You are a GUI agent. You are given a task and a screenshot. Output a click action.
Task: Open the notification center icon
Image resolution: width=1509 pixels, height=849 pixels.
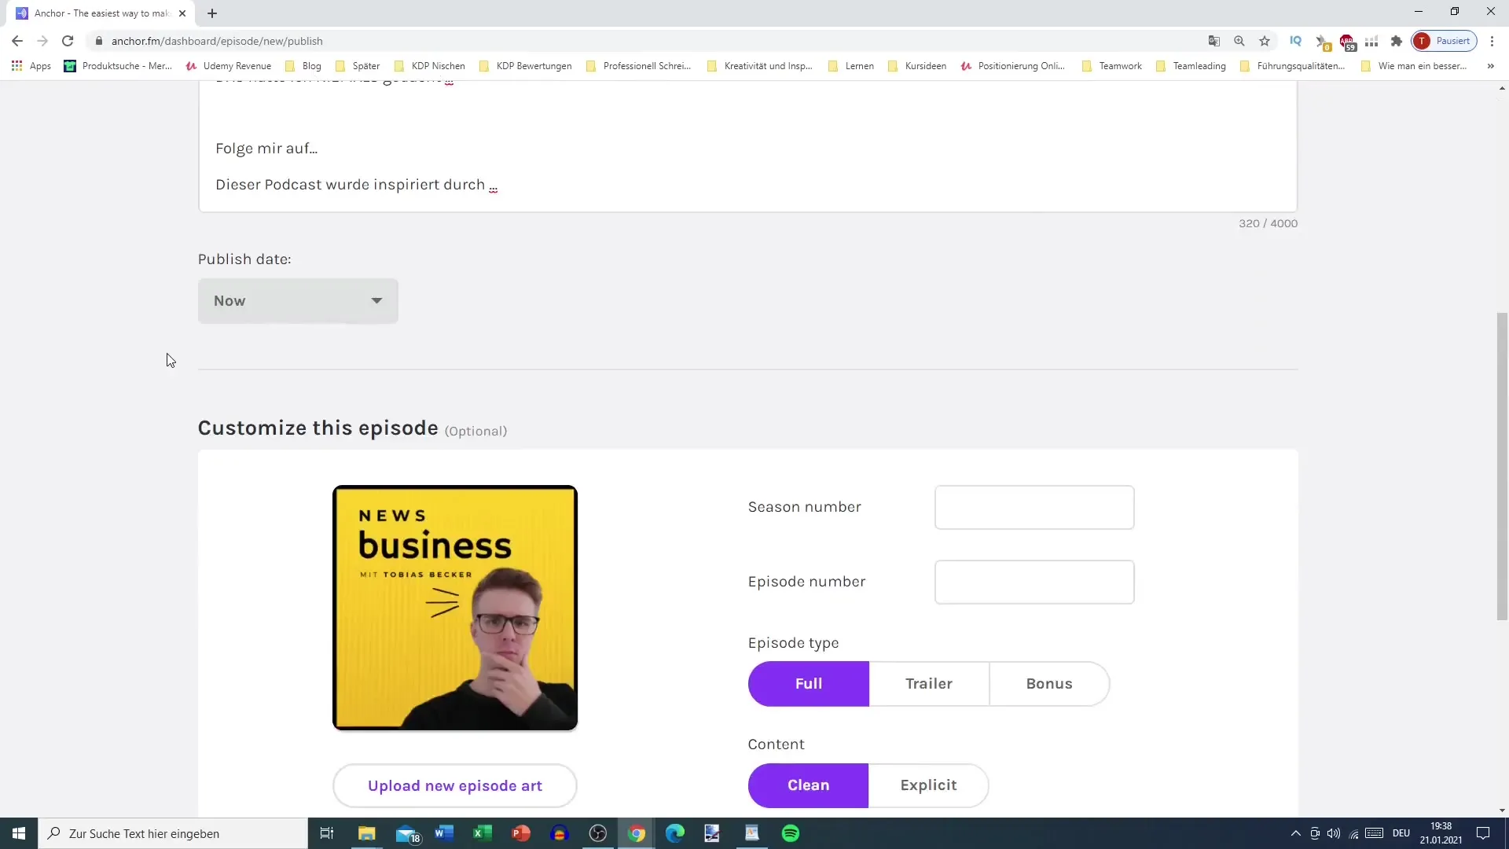[1483, 833]
